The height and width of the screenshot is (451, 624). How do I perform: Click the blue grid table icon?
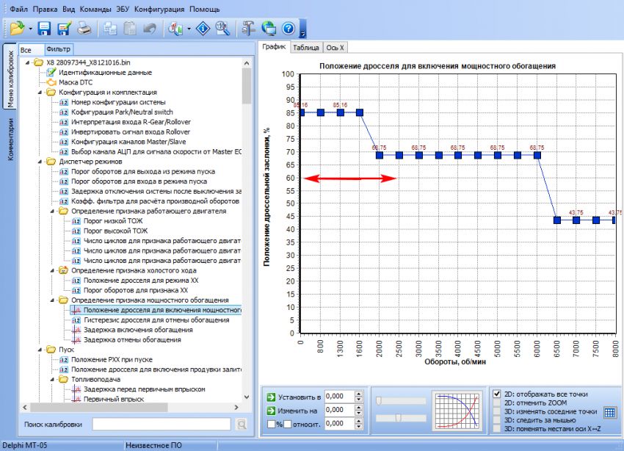click(609, 412)
